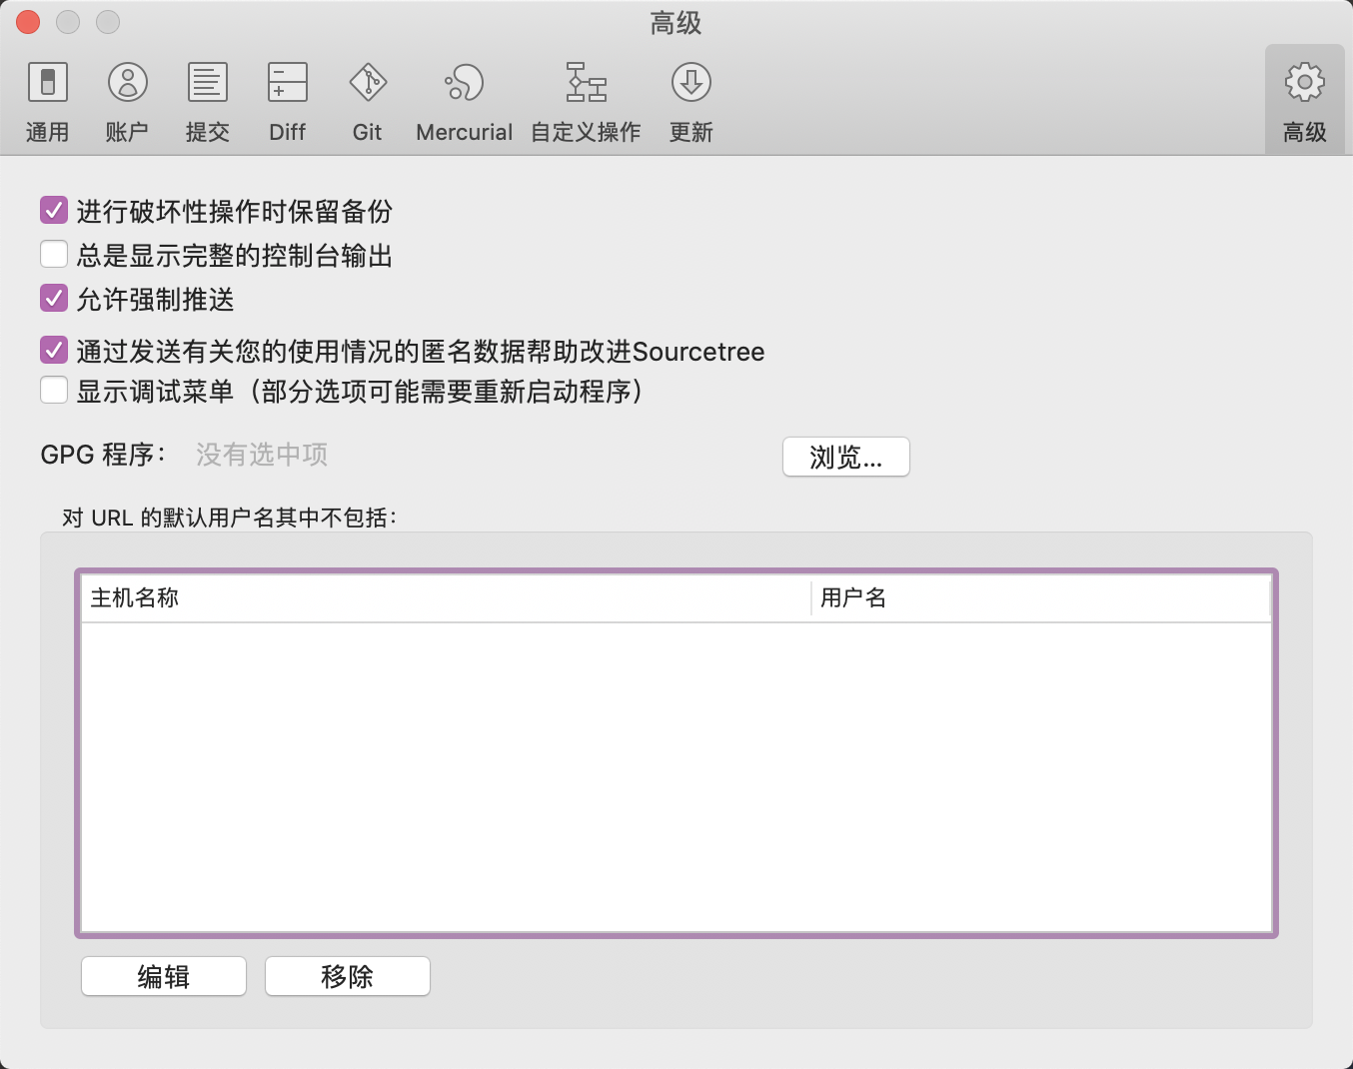Screen dimensions: 1353x1069
Task: Click 浏览... button for GPG program
Action: [845, 457]
